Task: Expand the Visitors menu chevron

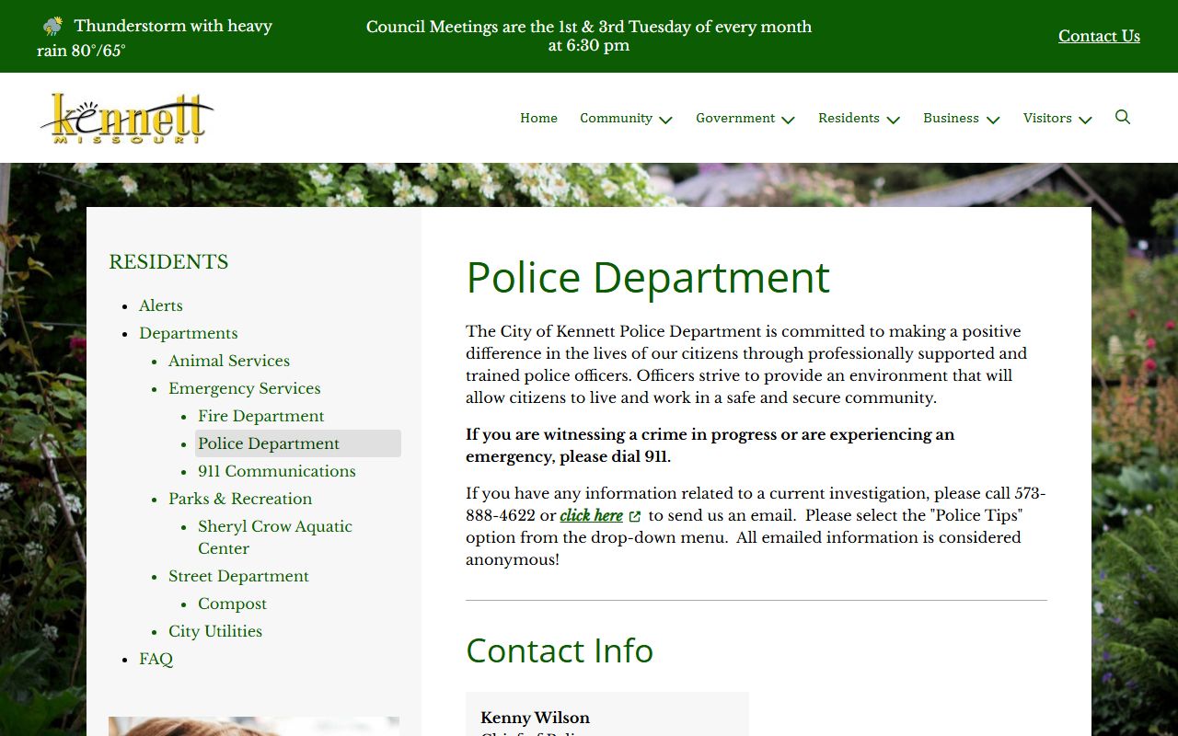Action: point(1085,120)
